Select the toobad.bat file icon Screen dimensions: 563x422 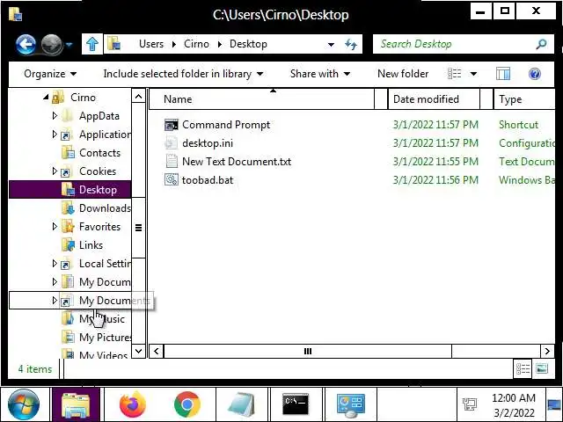[172, 179]
